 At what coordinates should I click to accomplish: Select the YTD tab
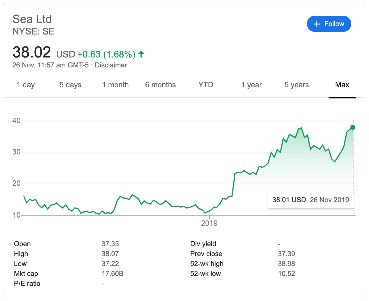click(206, 85)
